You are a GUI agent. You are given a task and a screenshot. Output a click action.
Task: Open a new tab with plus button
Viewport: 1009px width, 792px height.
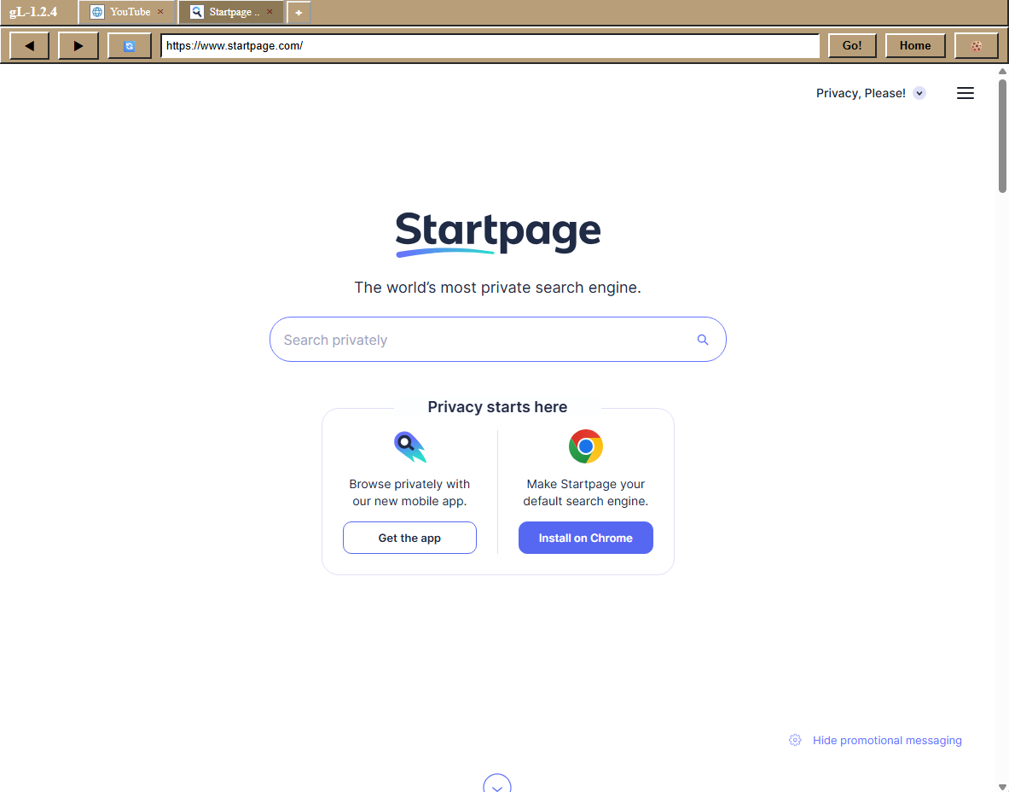click(299, 12)
